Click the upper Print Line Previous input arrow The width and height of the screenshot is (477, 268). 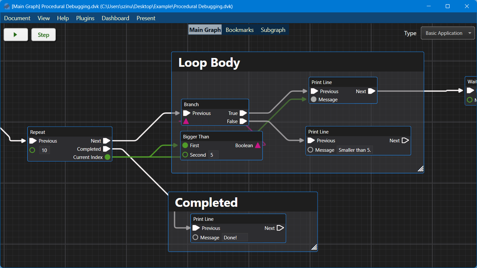[x=314, y=91]
